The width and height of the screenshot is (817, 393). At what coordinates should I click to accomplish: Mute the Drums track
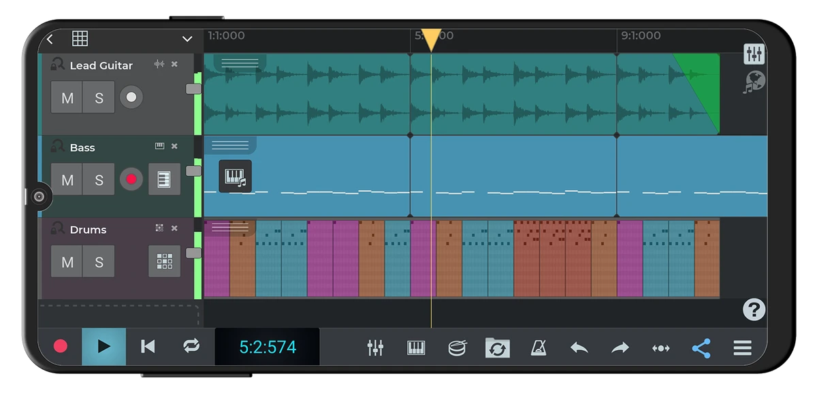tap(67, 262)
